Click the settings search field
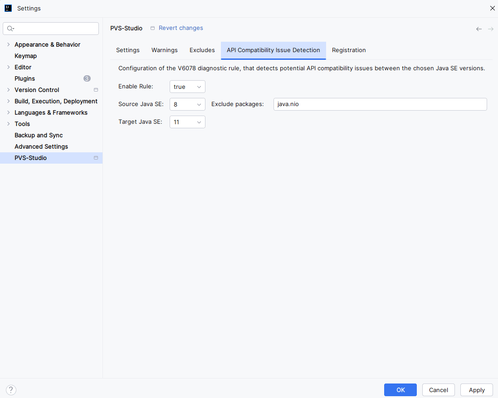 pos(51,29)
